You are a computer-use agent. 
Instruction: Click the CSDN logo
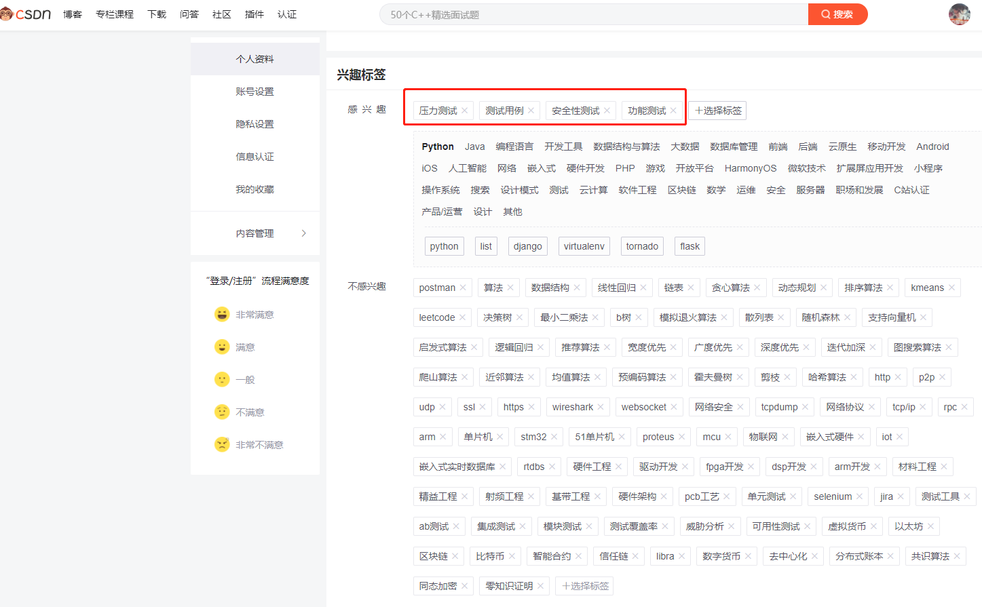(x=26, y=14)
